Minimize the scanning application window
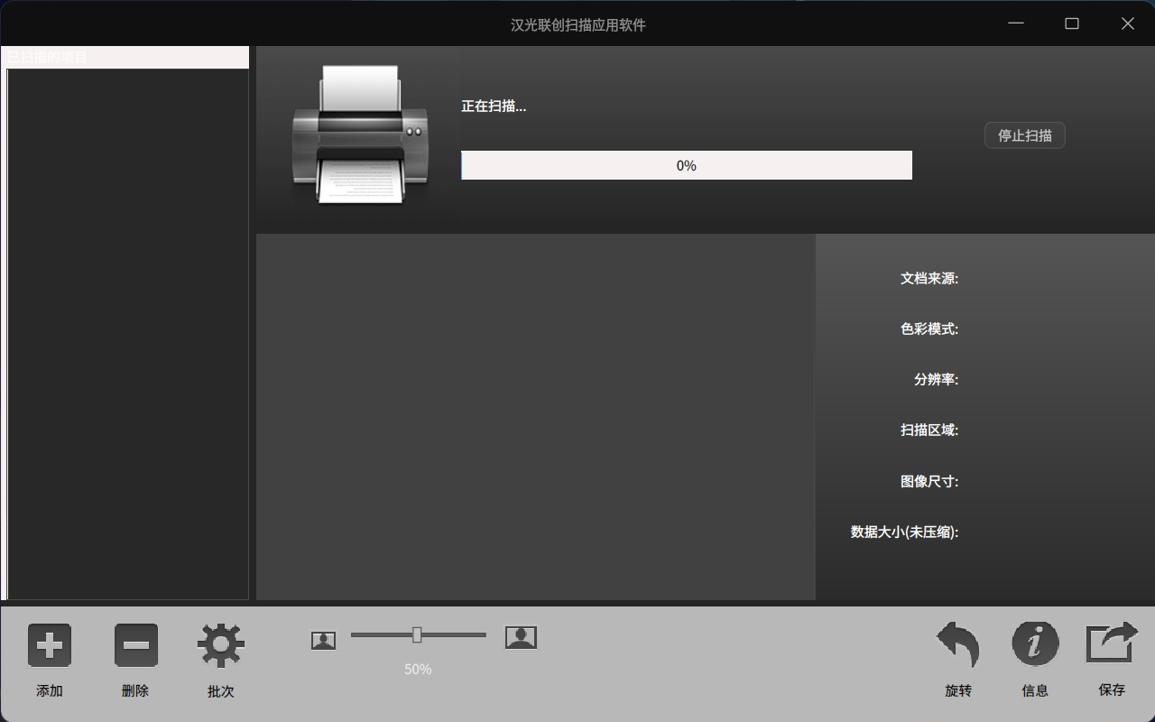 (1016, 23)
